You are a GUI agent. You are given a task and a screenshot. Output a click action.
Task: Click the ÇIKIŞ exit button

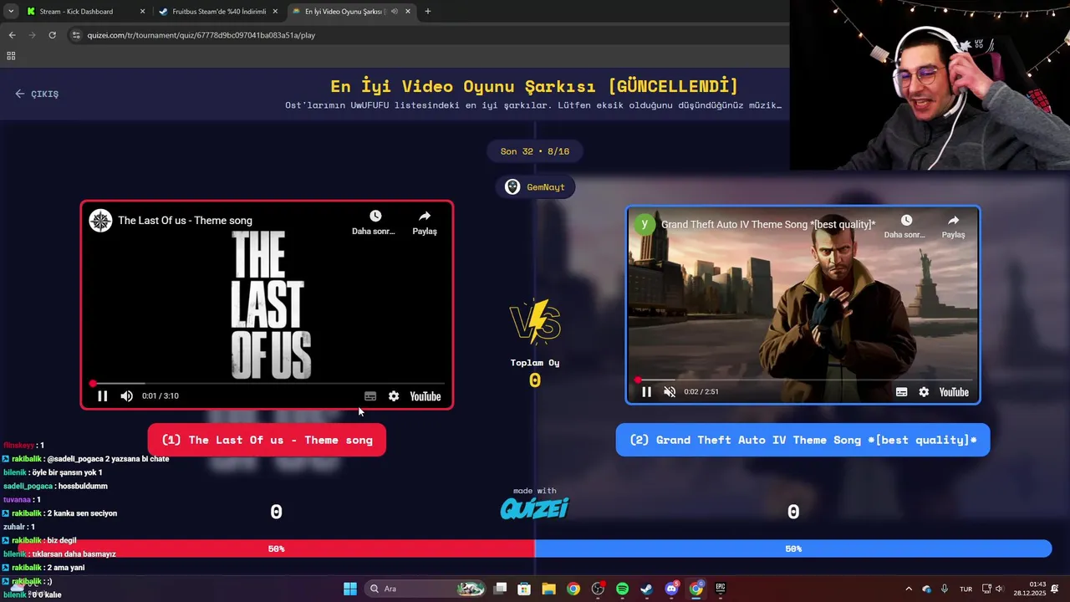tap(37, 94)
